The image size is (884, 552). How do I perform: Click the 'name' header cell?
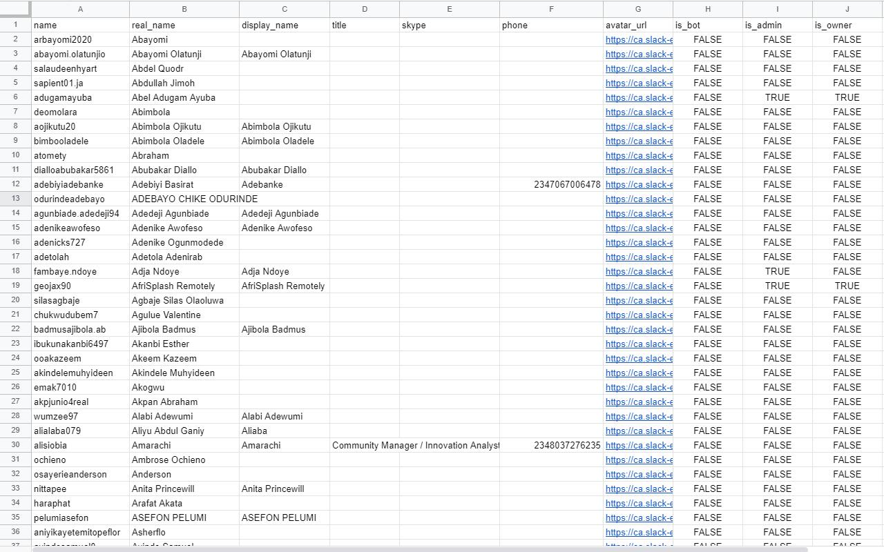pyautogui.click(x=80, y=25)
